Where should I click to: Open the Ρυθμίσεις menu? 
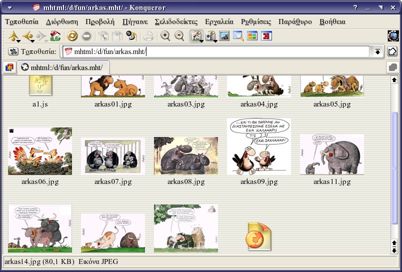click(x=256, y=22)
